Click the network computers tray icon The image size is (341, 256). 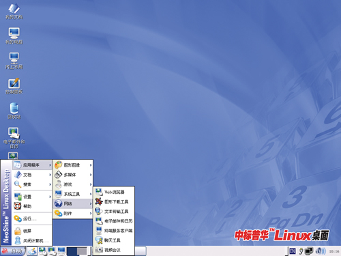click(x=309, y=251)
